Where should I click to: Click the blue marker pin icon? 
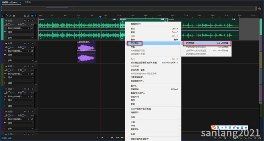click(x=35, y=16)
